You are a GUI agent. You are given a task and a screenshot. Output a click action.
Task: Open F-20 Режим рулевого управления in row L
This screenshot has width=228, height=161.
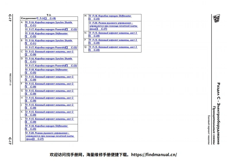click(49, 133)
